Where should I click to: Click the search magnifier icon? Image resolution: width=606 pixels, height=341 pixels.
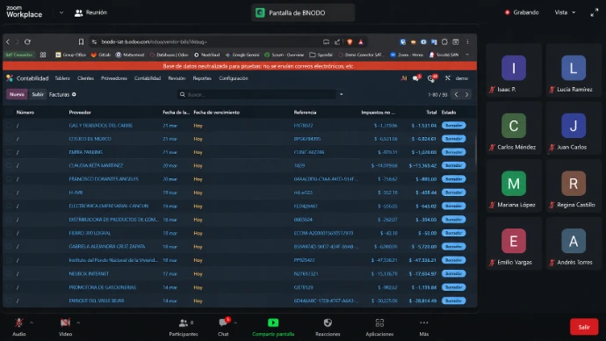coord(182,94)
